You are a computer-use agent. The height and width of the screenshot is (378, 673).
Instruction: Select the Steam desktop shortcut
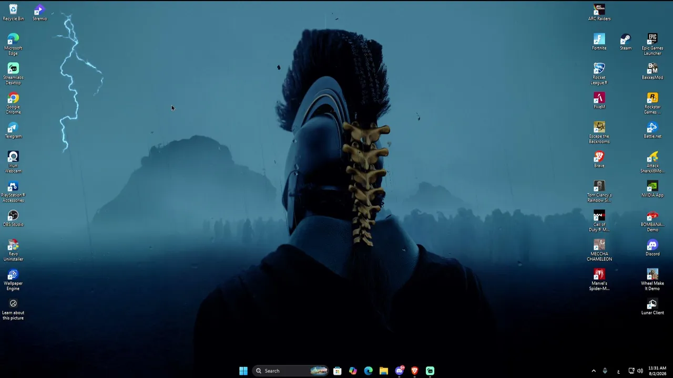pyautogui.click(x=626, y=42)
